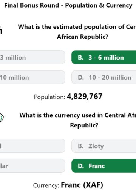Click the 'Population:' label

click(49, 97)
